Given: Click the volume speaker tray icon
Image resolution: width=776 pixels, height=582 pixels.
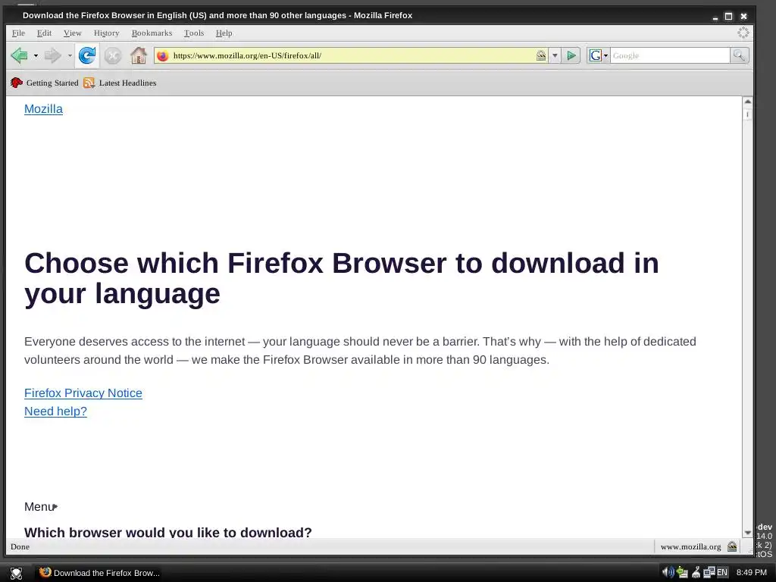Looking at the screenshot, I should tap(668, 572).
